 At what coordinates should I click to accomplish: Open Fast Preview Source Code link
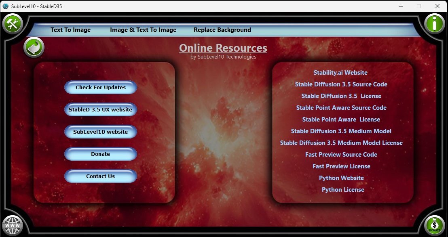coord(341,155)
